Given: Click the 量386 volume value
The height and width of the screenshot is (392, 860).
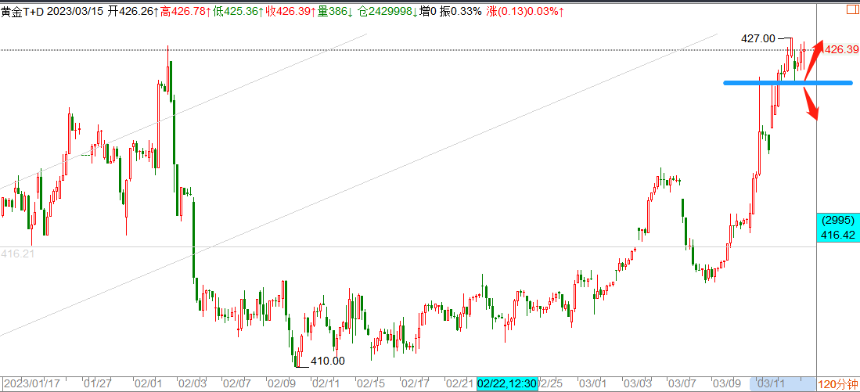Looking at the screenshot, I should point(333,10).
